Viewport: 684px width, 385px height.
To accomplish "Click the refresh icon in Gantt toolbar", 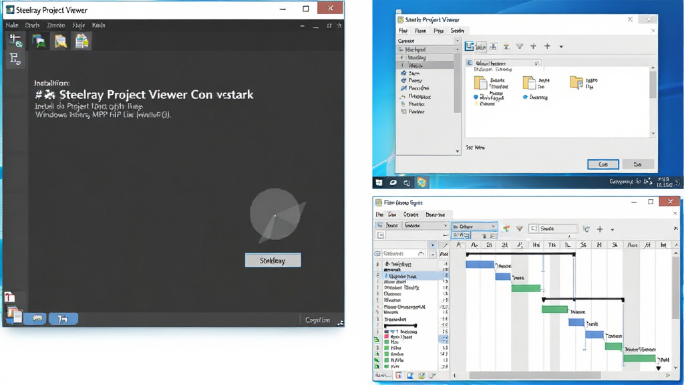I will click(586, 229).
